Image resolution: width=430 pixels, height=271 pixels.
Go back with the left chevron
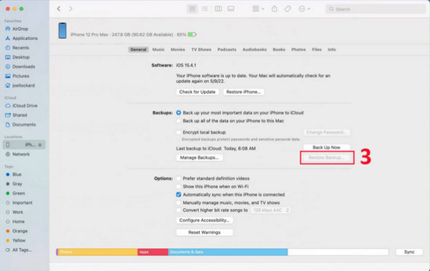pyautogui.click(x=59, y=9)
